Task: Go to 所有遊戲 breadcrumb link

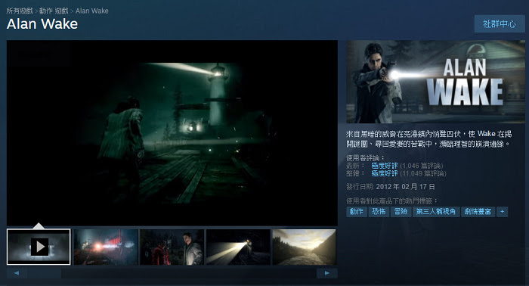Action: (20, 11)
